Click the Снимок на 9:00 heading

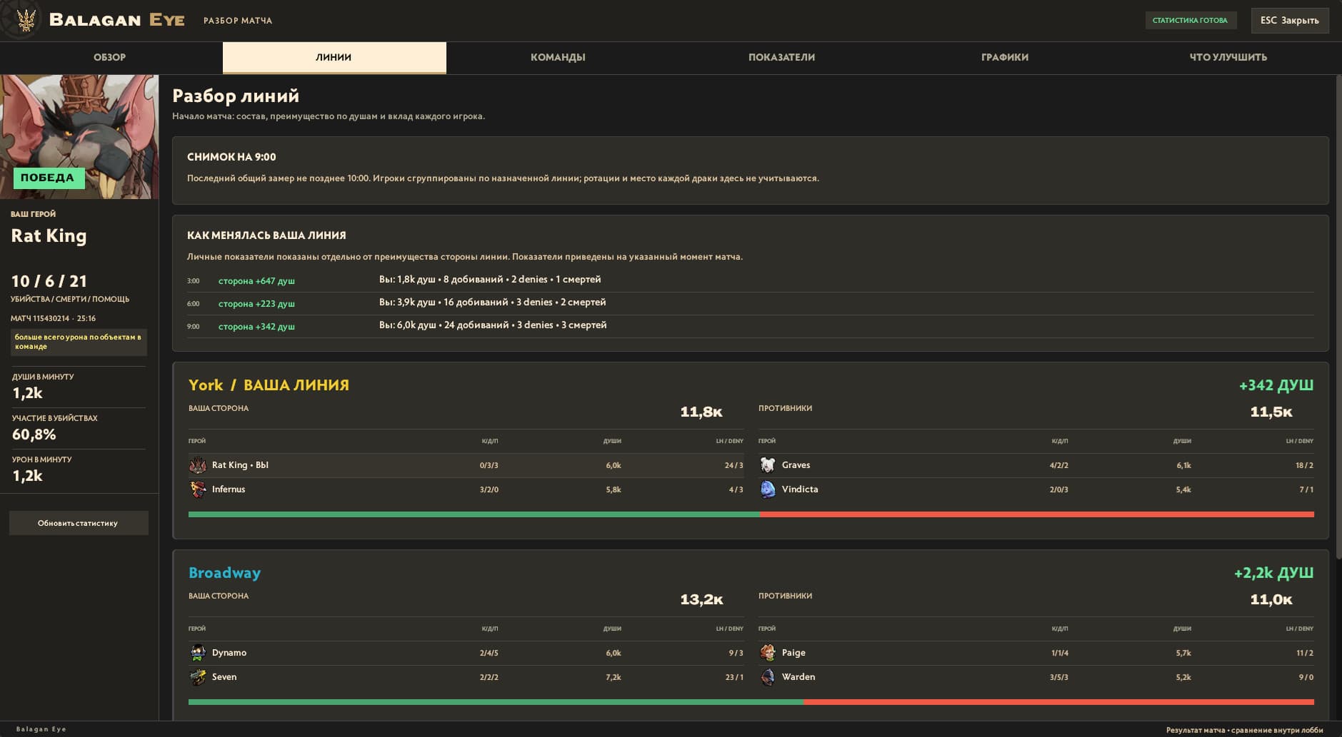coord(231,157)
